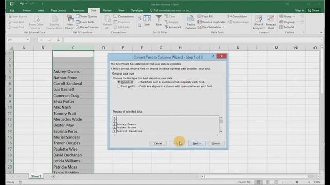
Task: Open the File tab
Action: [x=12, y=10]
